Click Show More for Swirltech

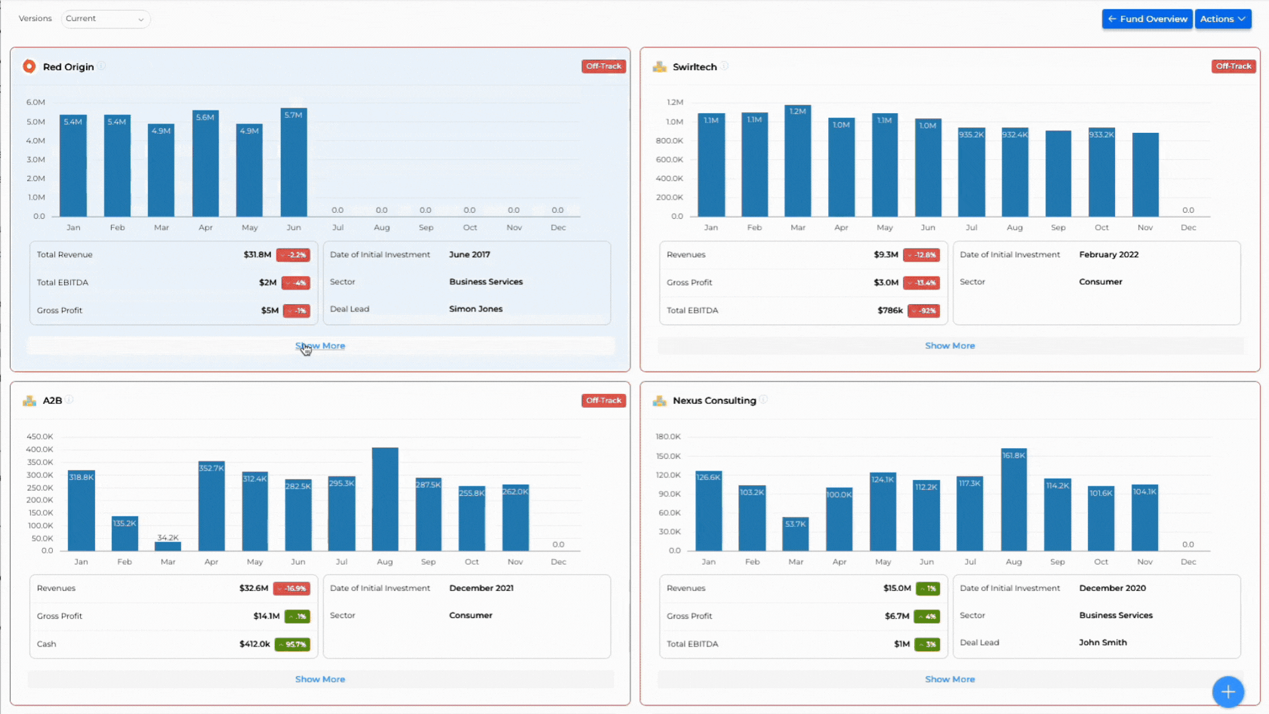[950, 345]
